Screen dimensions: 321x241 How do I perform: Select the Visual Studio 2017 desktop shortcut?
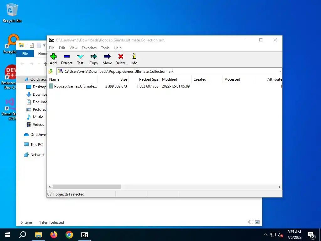(x=9, y=109)
